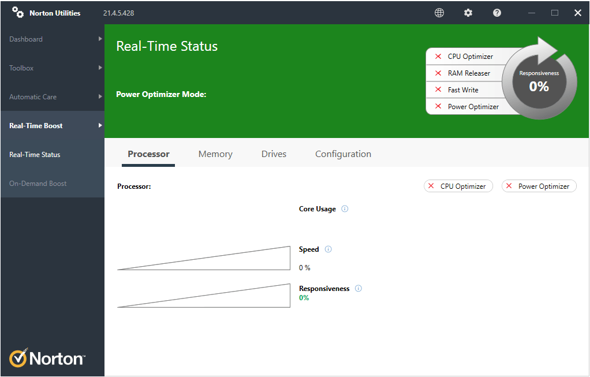Click the info icon beside Responsiveness label

pos(358,289)
